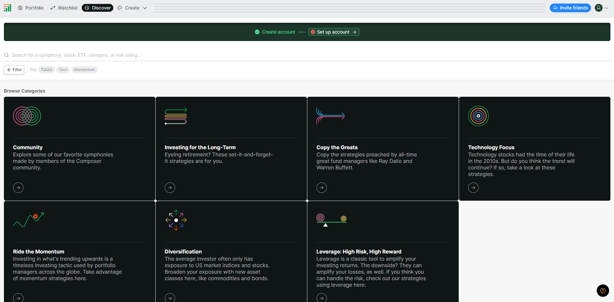Click the Technology Focus concentric rings icon
This screenshot has width=614, height=302.
coord(479,116)
